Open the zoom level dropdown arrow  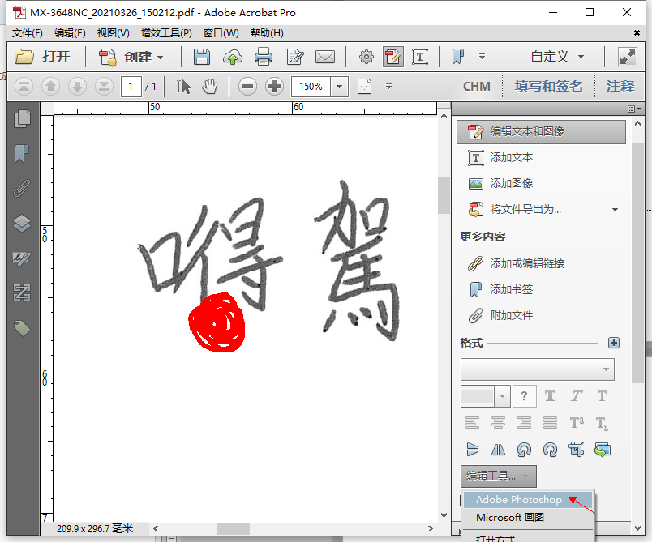(339, 87)
